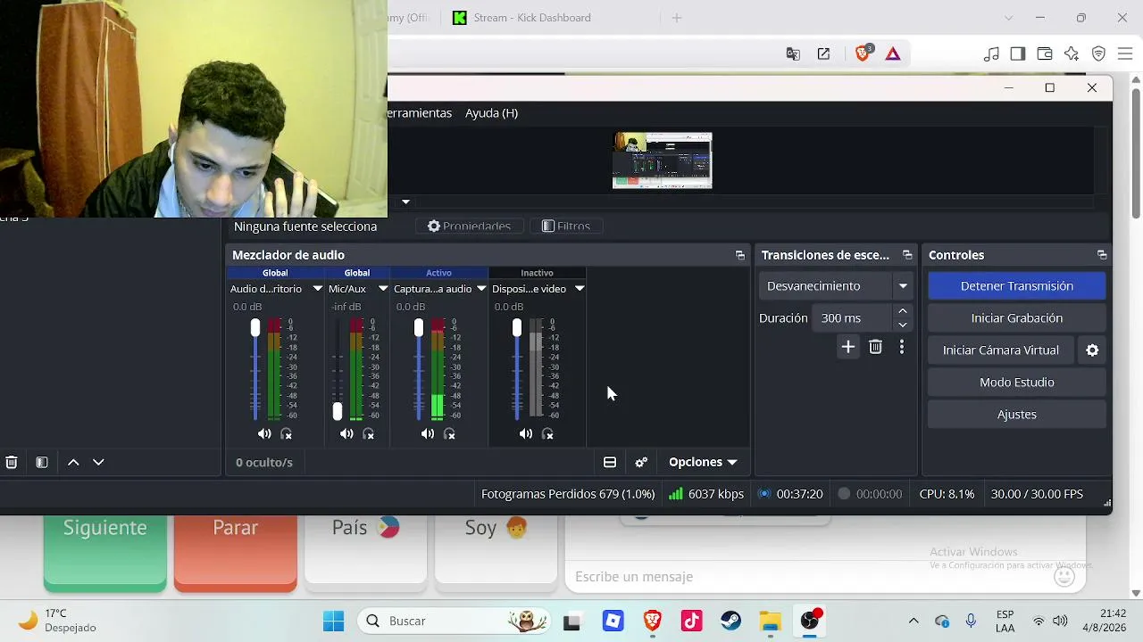Move source down with down arrow

98,462
